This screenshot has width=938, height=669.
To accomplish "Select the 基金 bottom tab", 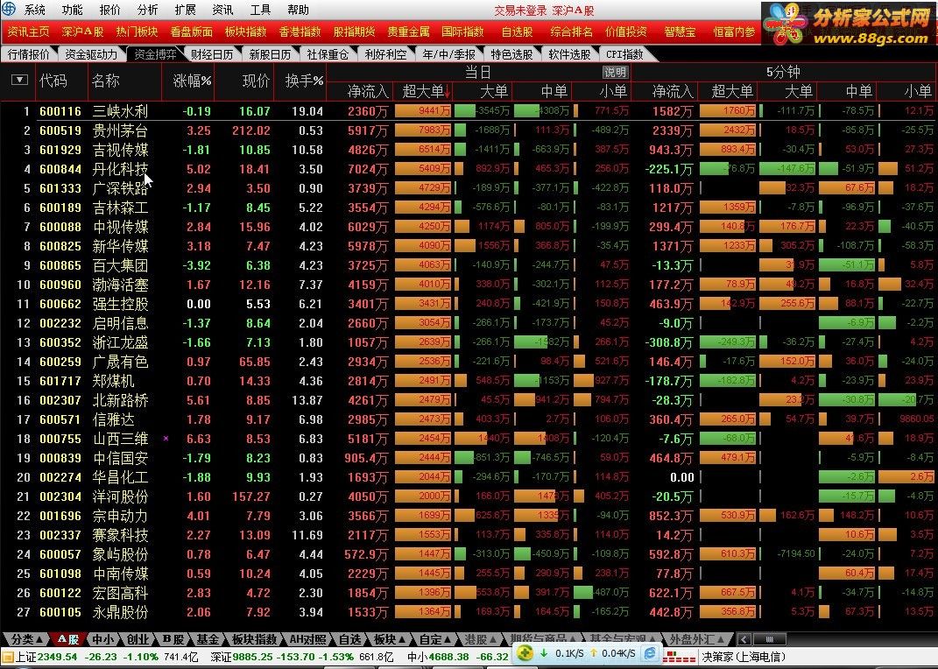I will click(x=208, y=639).
